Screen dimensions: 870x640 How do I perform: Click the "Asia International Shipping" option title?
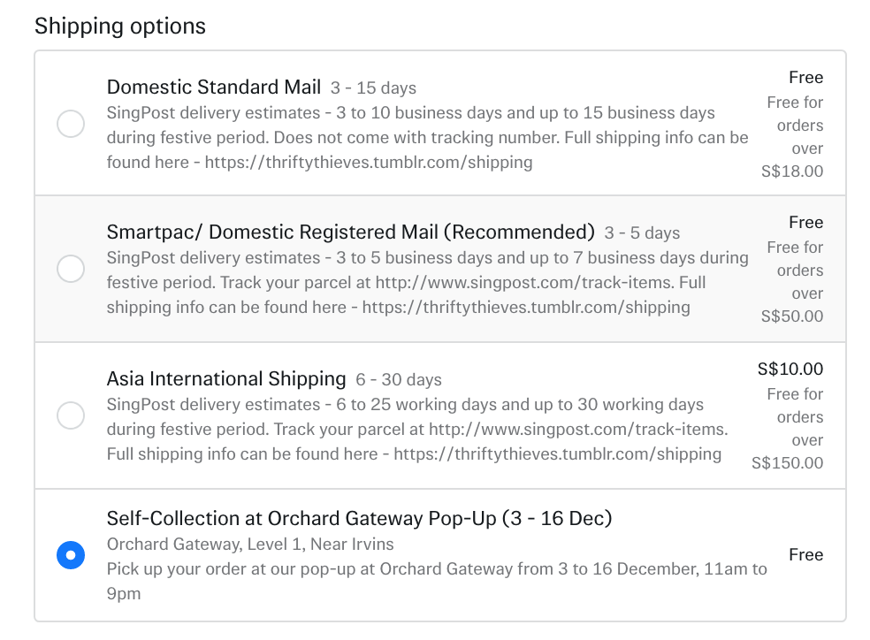pos(225,378)
